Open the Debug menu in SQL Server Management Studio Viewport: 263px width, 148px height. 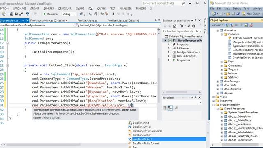click(237, 9)
